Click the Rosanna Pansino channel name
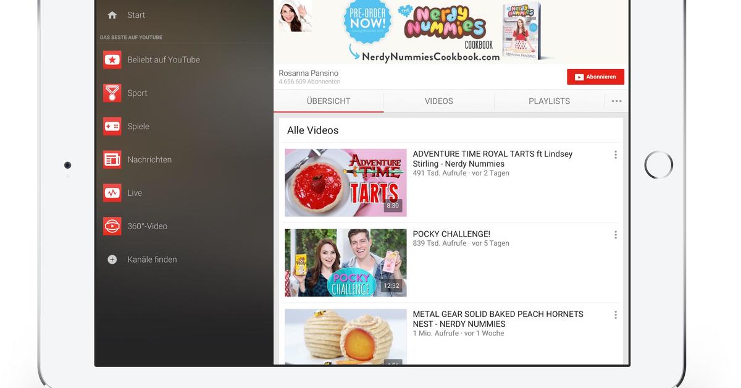 [x=309, y=73]
